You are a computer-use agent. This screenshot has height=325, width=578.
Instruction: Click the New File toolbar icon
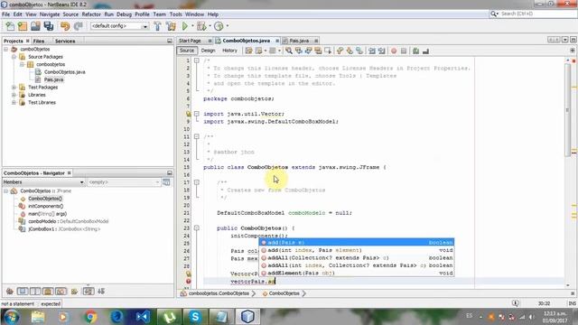tap(10, 26)
